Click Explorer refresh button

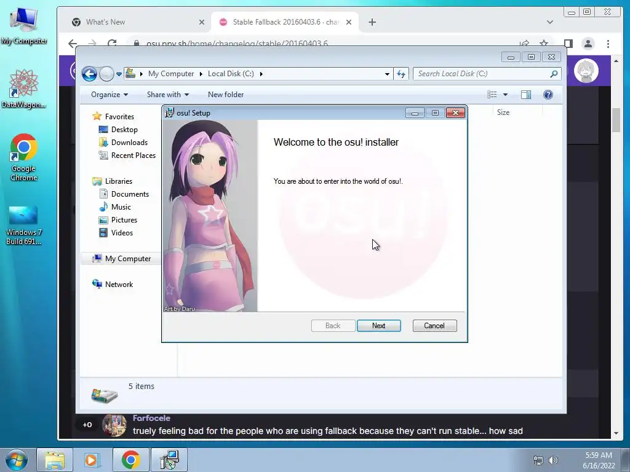point(401,74)
